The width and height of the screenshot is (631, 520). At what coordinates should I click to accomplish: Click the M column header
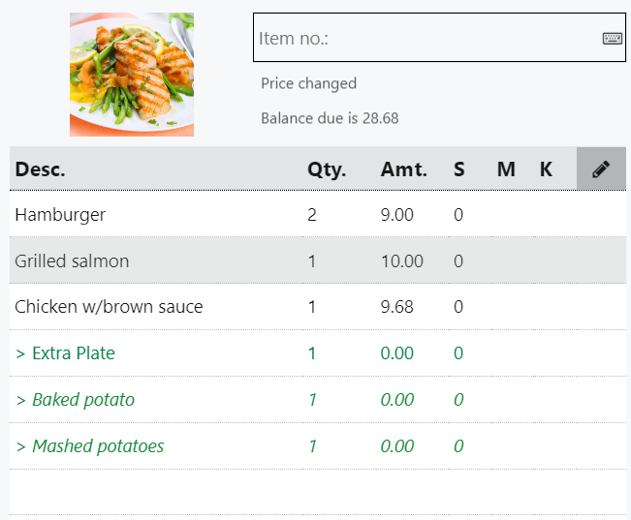[x=506, y=169]
